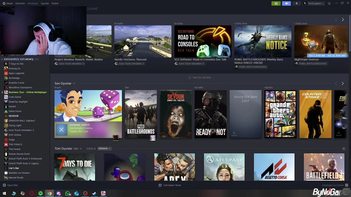This screenshot has height=197, width=351.
Task: Switch to Big Picture mode monitor icon
Action: point(329,3)
